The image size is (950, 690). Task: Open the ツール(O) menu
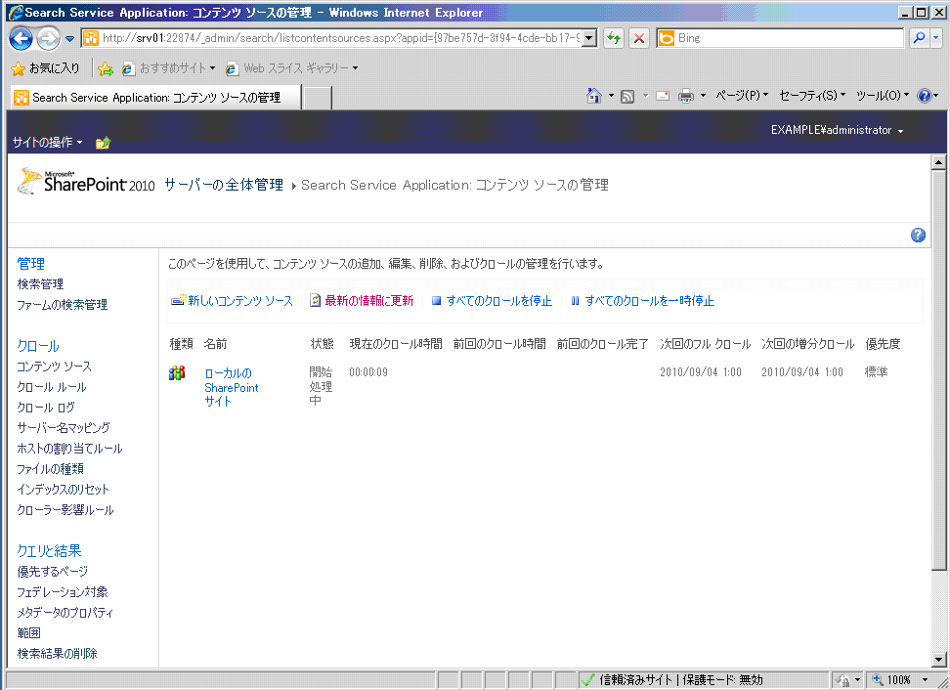pyautogui.click(x=883, y=96)
